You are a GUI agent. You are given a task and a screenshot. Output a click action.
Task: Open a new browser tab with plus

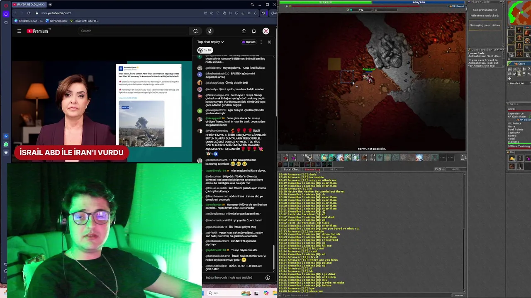coord(50,5)
